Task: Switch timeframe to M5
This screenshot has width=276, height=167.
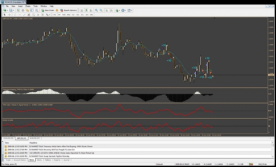Action: click(59, 15)
